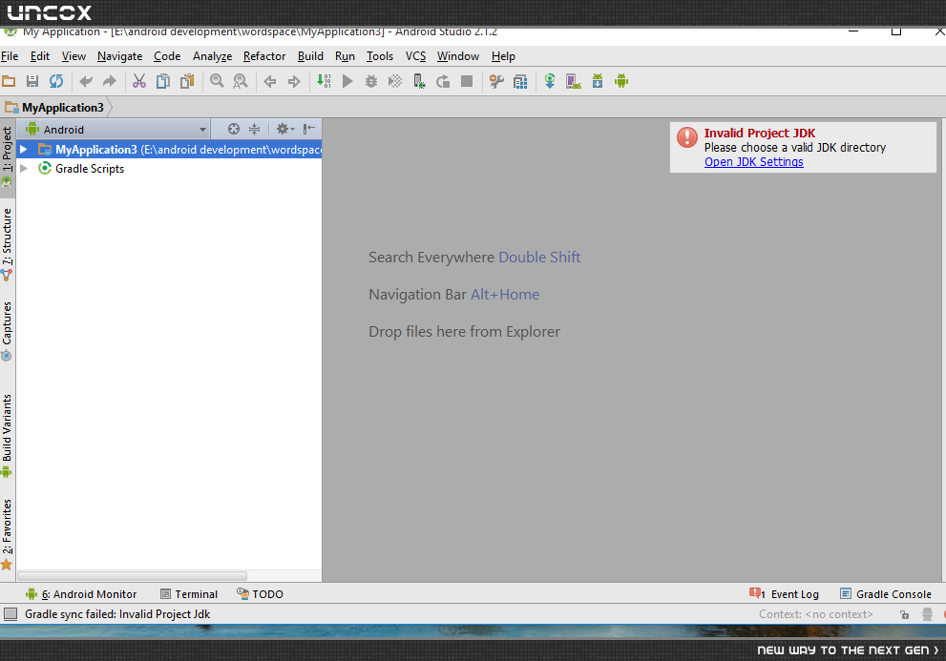The image size is (946, 661).
Task: Open the View menu
Action: tap(74, 56)
